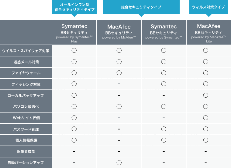The width and height of the screenshot is (231, 168).
Task: Open the ウィルス対策タイプ category tab
Action: [x=208, y=7]
